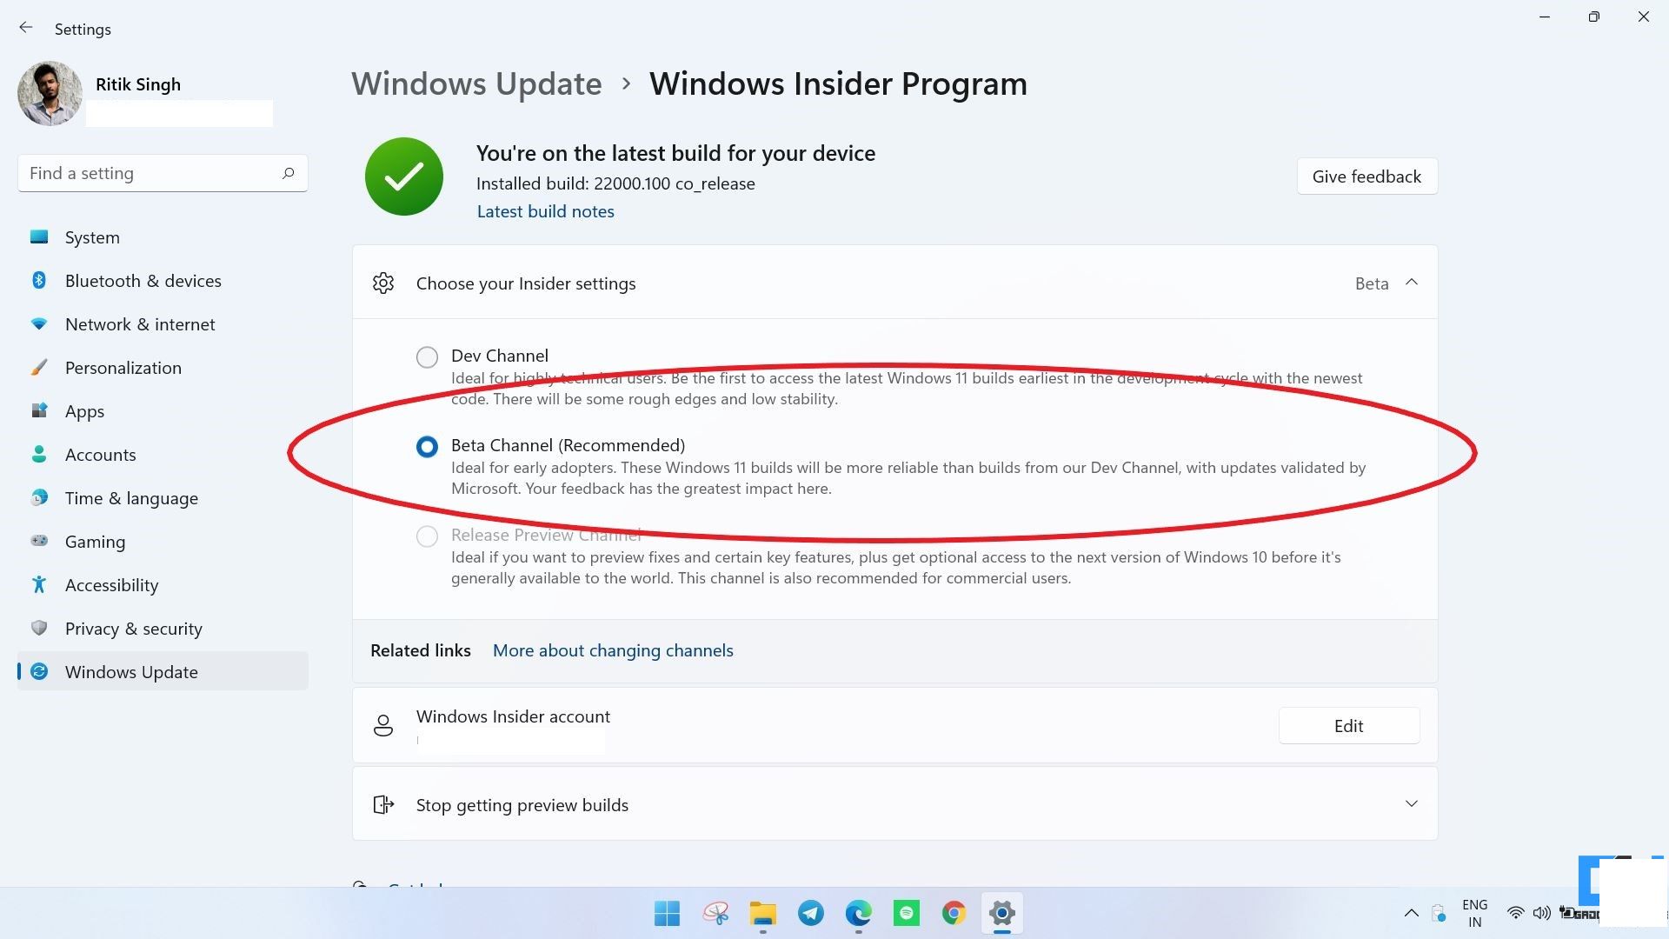
Task: Click the Latest build notes link
Action: [x=544, y=210]
